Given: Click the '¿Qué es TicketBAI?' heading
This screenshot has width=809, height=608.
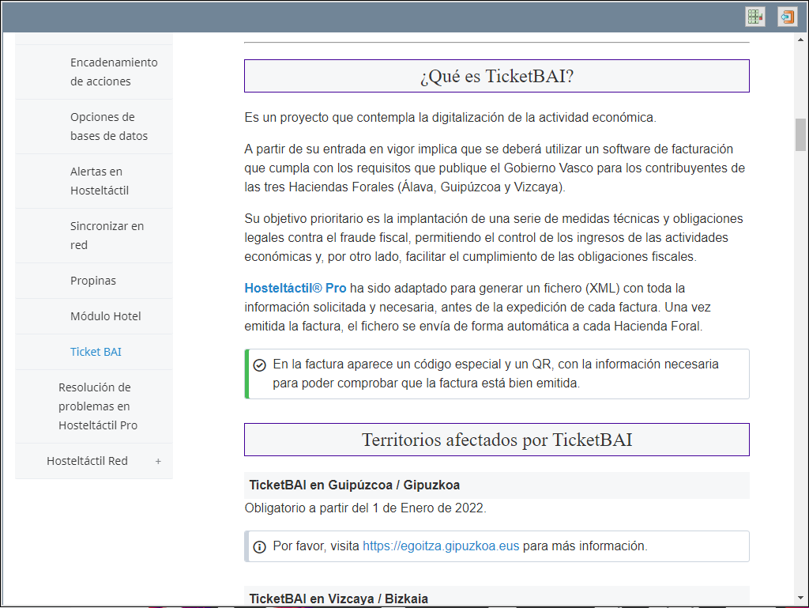Looking at the screenshot, I should pos(496,76).
